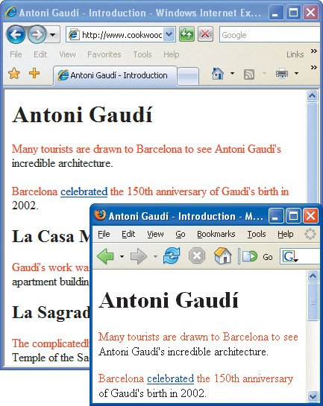Click the Add to Favorites plus icon
The width and height of the screenshot is (323, 406).
click(34, 73)
